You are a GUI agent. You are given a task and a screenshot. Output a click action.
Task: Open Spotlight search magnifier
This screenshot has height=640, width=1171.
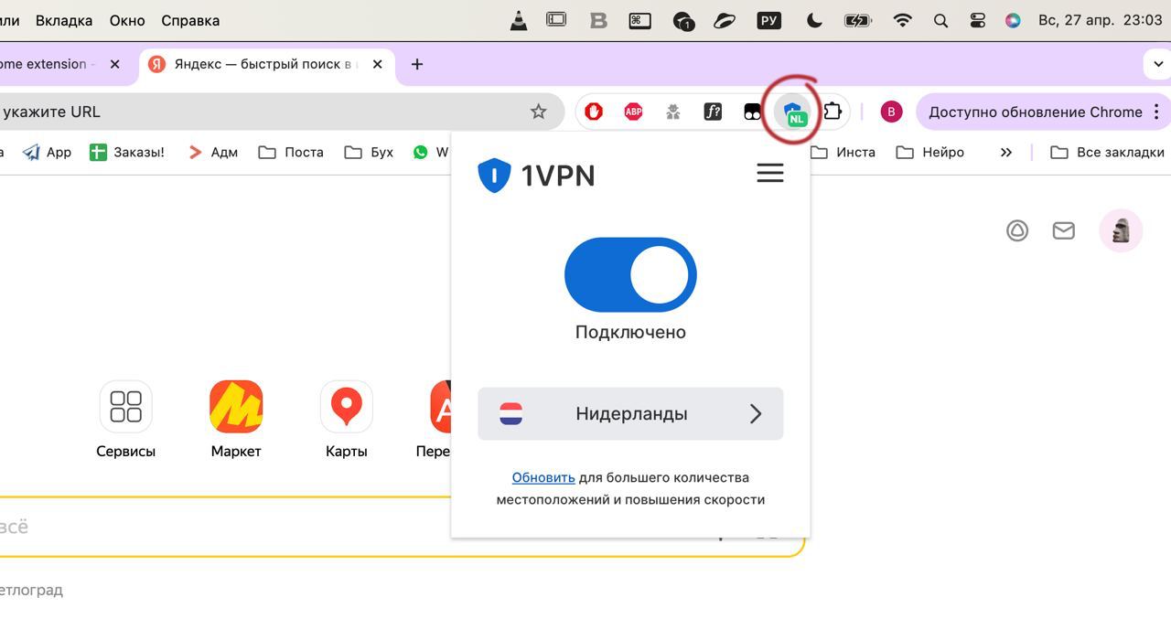click(940, 20)
